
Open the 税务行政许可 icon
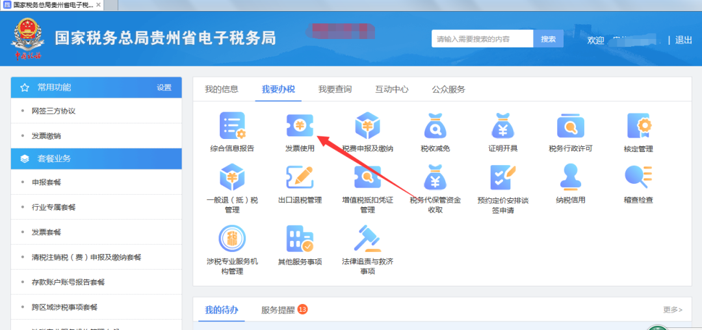(571, 125)
